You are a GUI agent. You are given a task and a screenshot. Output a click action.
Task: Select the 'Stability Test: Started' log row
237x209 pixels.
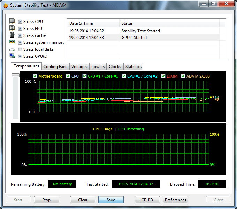tap(143, 31)
